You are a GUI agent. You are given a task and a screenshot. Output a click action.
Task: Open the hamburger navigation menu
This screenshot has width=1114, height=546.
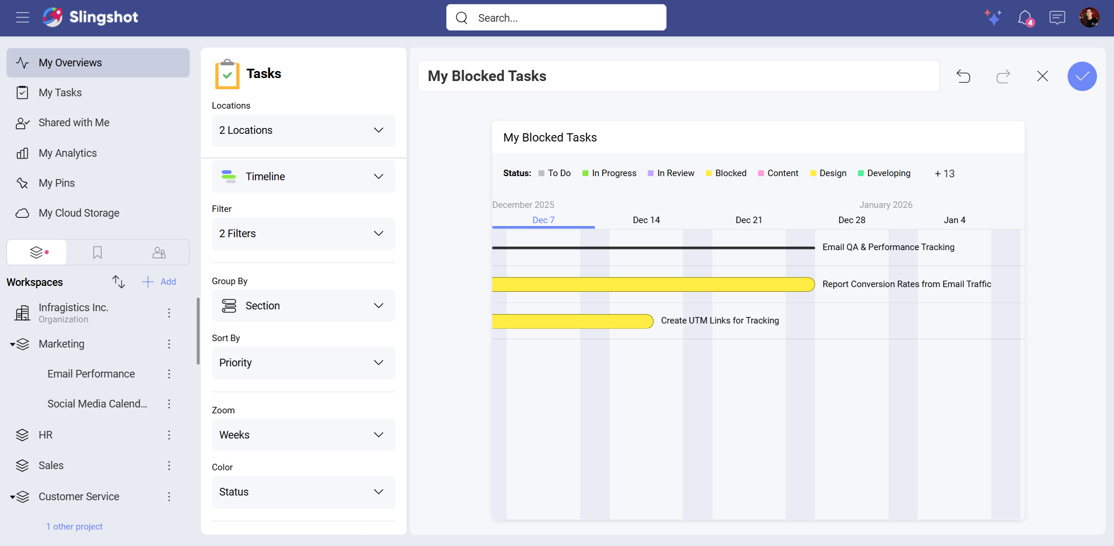[22, 18]
